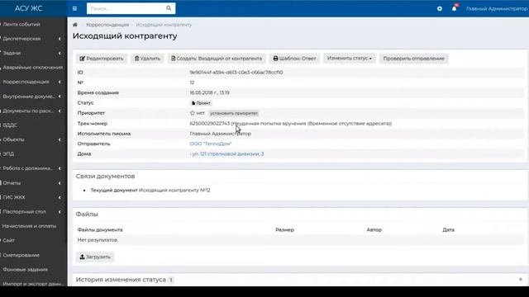This screenshot has width=529, height=297.
Task: Expand Отчеты sidebar chevron
Action: [x=60, y=183]
